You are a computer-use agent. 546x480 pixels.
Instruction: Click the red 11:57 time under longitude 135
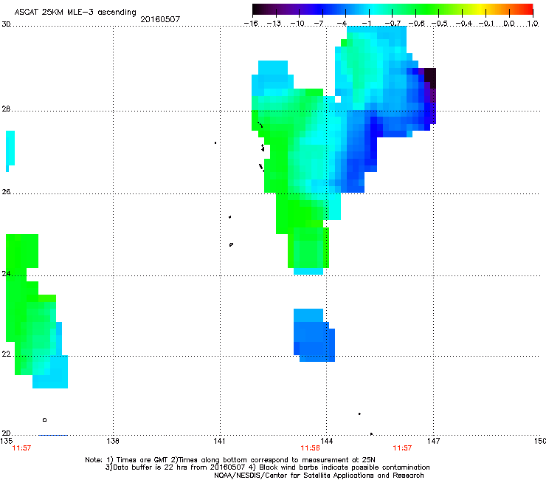pyautogui.click(x=21, y=448)
